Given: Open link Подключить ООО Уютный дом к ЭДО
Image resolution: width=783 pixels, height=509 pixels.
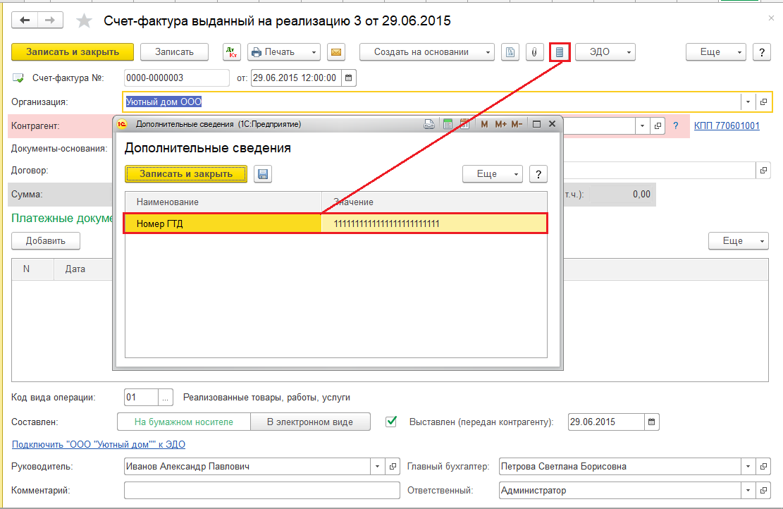Looking at the screenshot, I should pyautogui.click(x=99, y=444).
